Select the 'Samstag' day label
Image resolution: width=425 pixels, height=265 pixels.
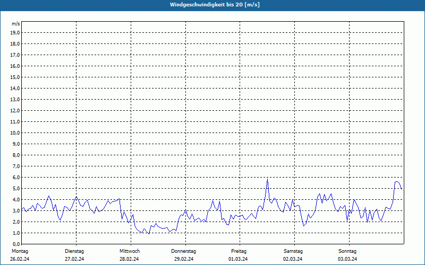[x=293, y=251]
